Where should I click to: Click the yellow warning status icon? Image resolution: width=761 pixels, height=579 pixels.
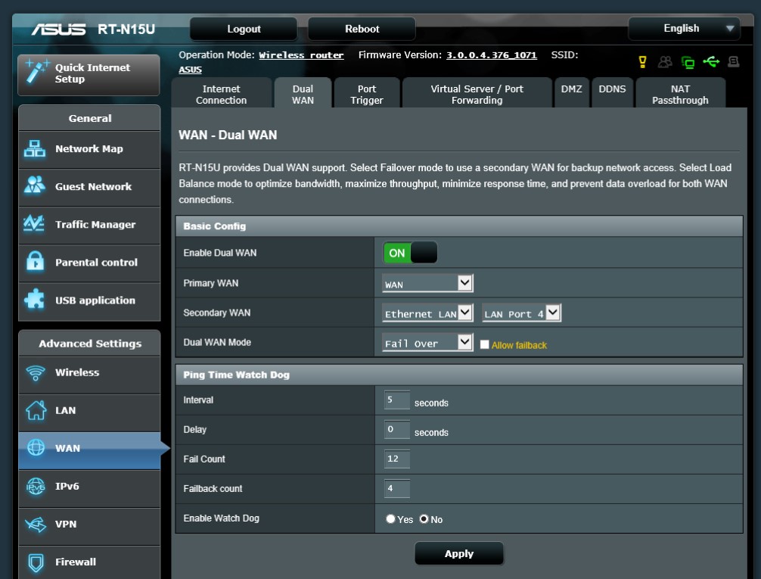(x=643, y=62)
